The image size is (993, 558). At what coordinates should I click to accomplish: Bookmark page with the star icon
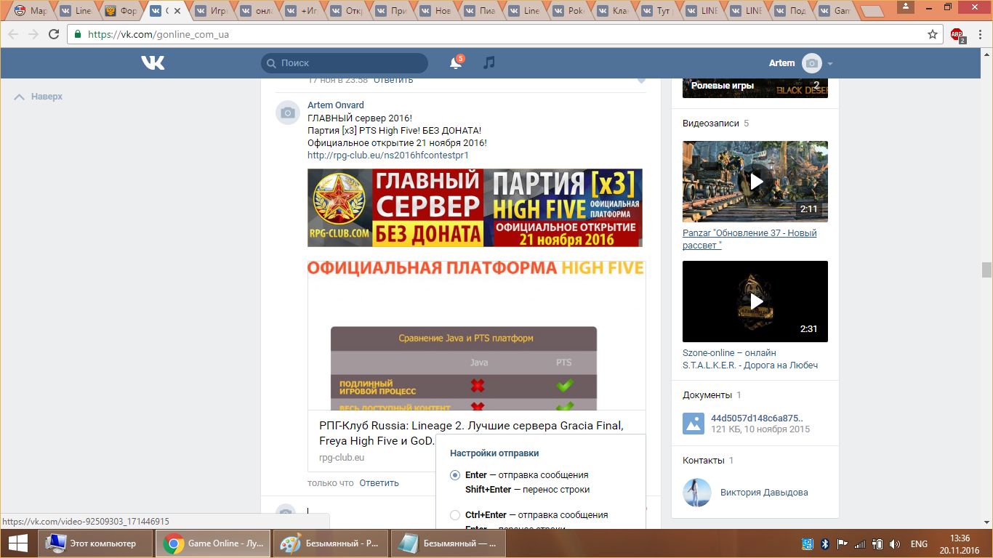click(933, 35)
